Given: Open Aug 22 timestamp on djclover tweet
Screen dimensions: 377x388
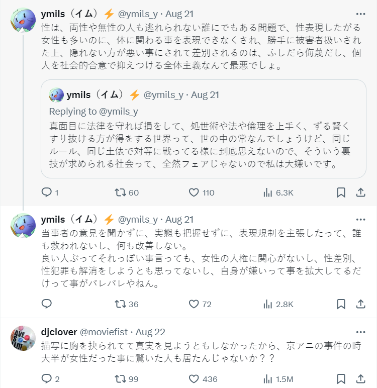Looking at the screenshot, I should click(x=150, y=332).
